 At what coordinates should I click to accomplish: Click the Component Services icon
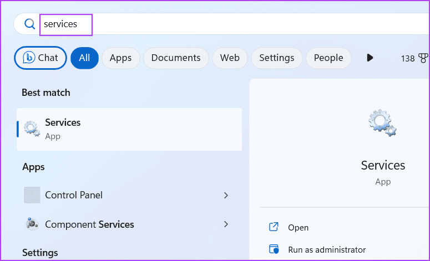[x=32, y=224]
